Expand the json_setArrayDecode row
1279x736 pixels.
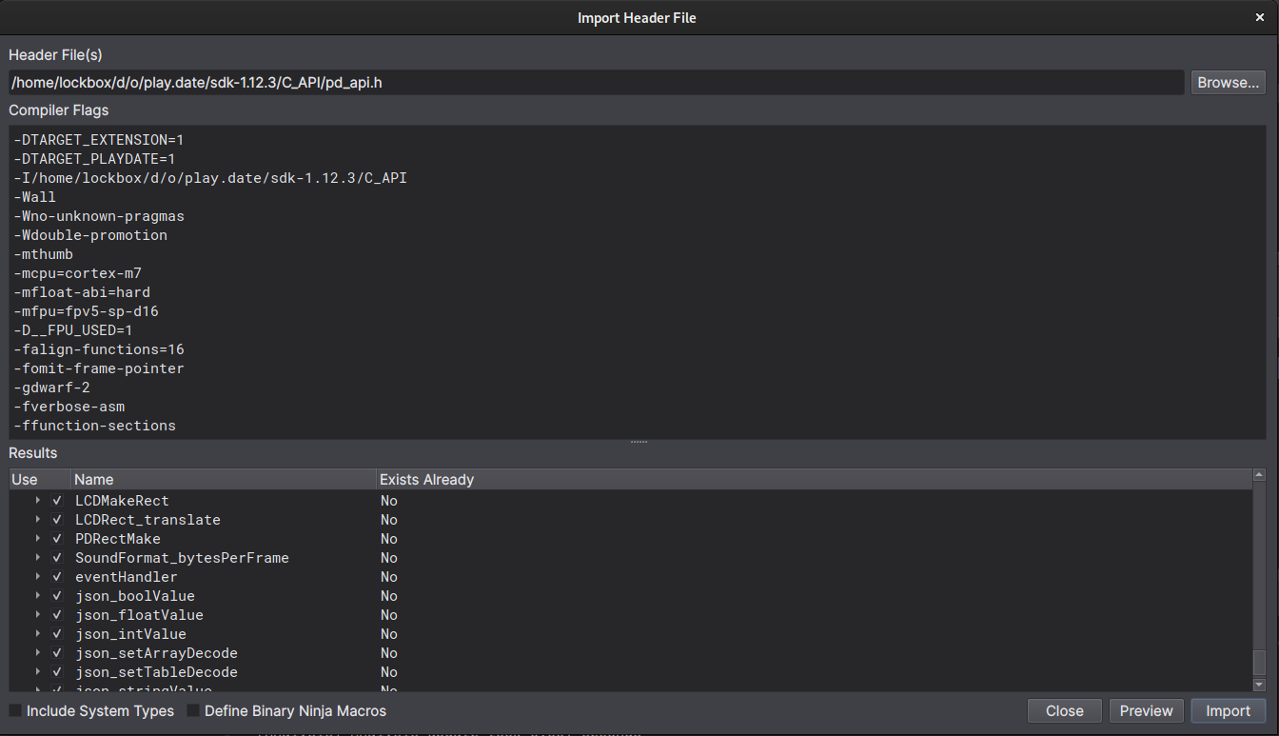click(x=38, y=653)
